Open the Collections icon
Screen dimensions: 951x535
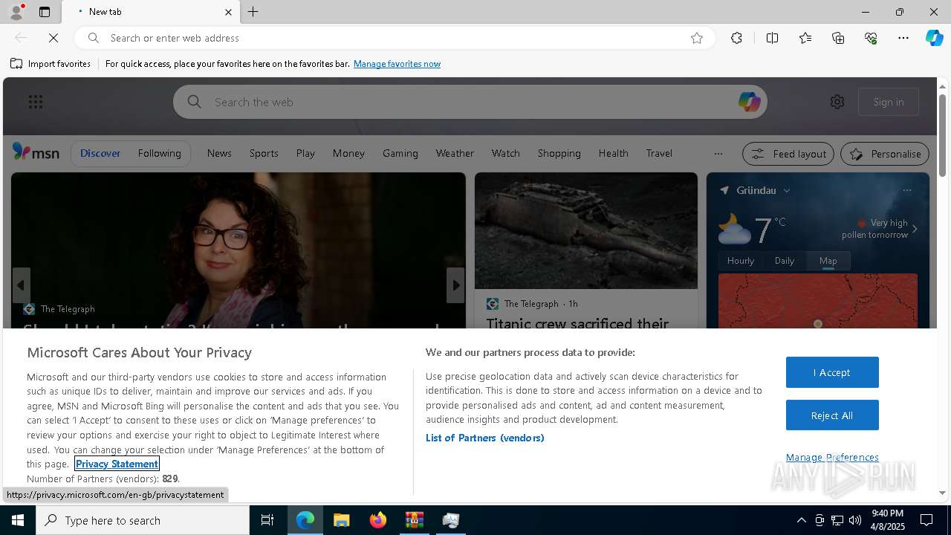click(x=838, y=38)
